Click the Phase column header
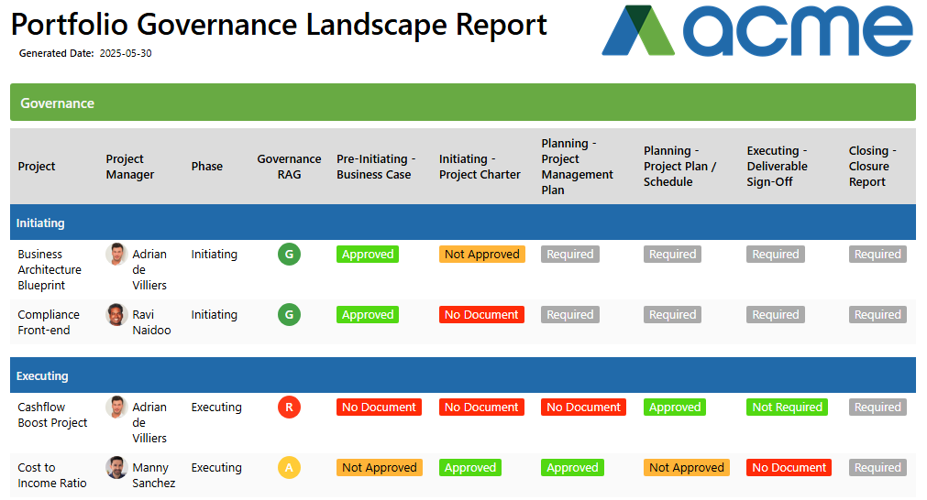Image resolution: width=927 pixels, height=500 pixels. coord(207,167)
